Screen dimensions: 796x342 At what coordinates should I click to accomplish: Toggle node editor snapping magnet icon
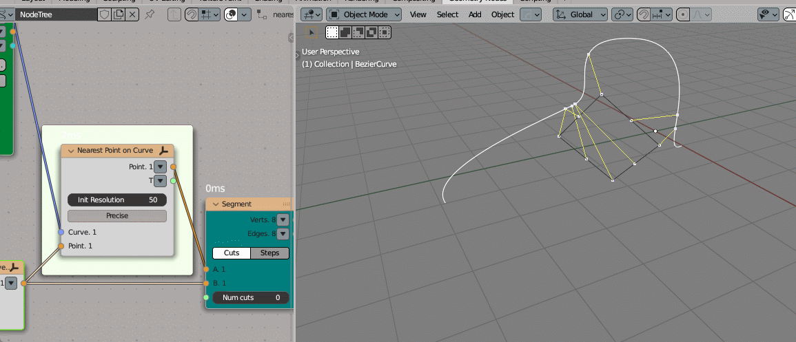tap(192, 14)
